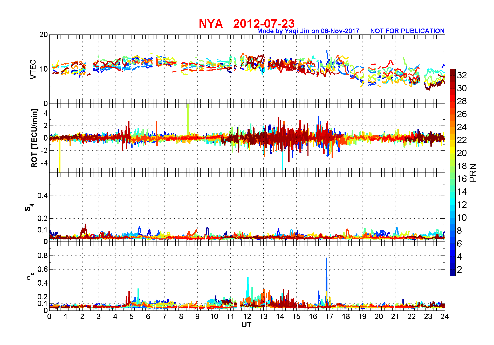Click the dark blue bottom of the PRN colorbar
This screenshot has width=494, height=345.
point(452,273)
